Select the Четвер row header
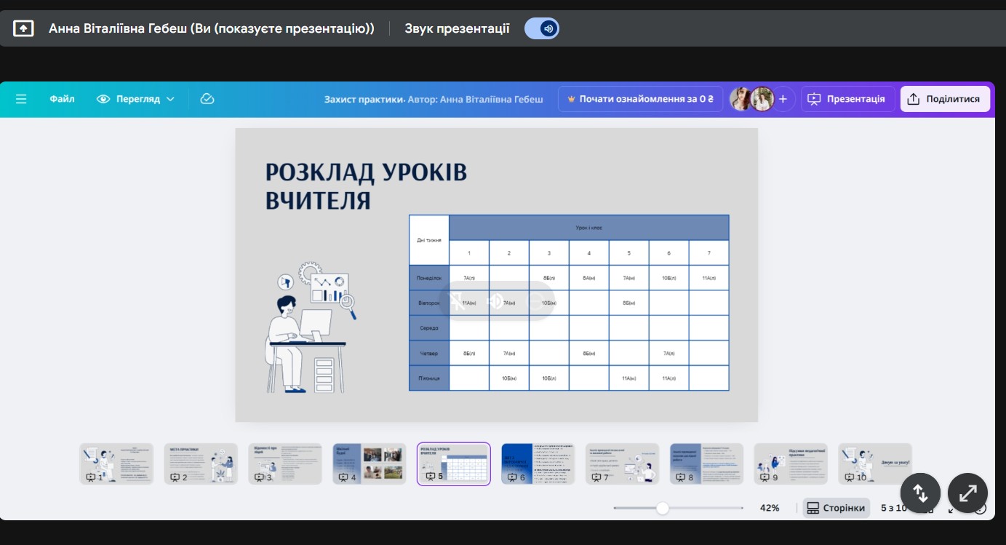Viewport: 1006px width, 545px height. [x=429, y=353]
